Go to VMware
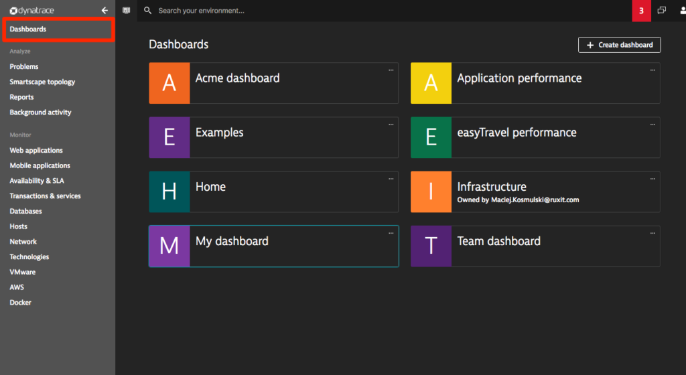Viewport: 686px width, 375px height. [x=23, y=272]
